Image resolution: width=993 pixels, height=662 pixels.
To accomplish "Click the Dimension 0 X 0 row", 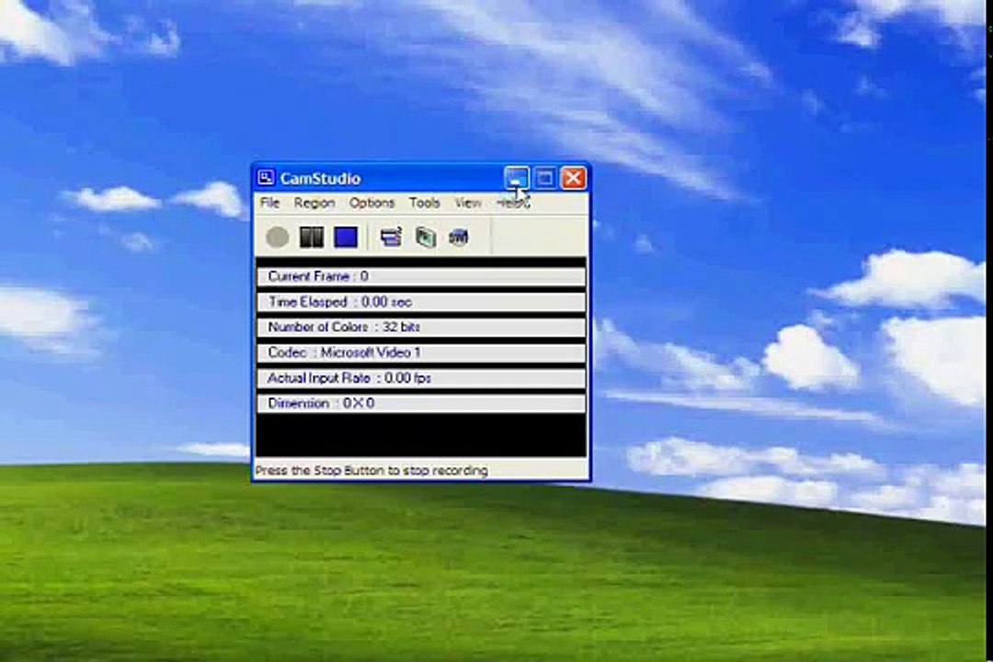I will 421,404.
